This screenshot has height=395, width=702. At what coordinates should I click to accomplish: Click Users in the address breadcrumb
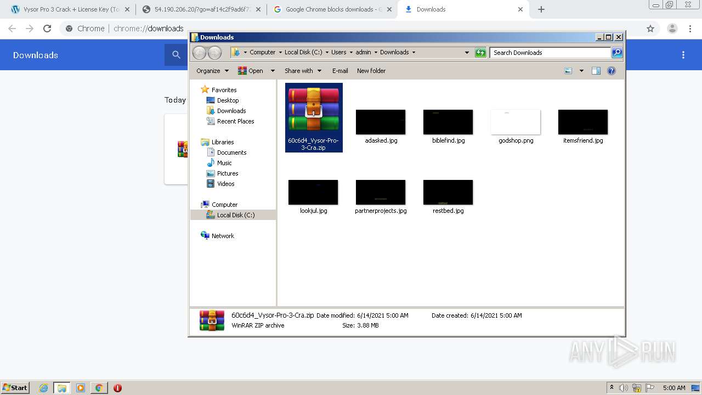tap(338, 53)
